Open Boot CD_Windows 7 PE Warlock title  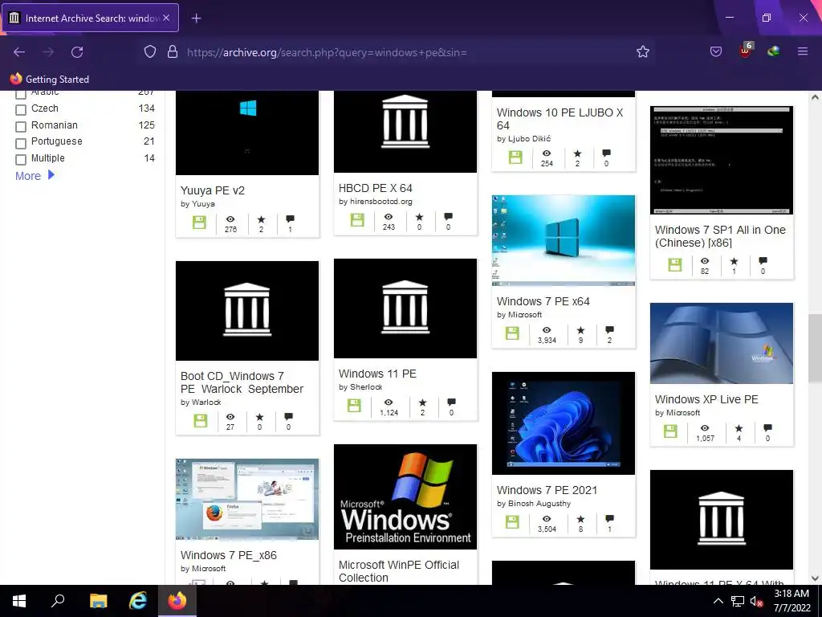coord(242,382)
